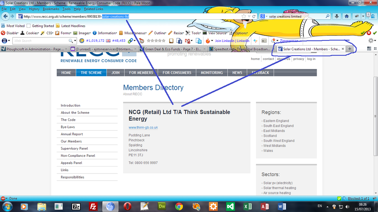
Task: Switch to Green Deal & Eco Funds tab
Action: tap(173, 49)
